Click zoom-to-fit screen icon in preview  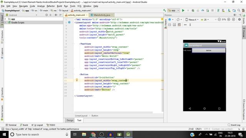234,20
